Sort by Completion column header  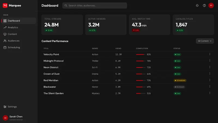[x=142, y=48]
